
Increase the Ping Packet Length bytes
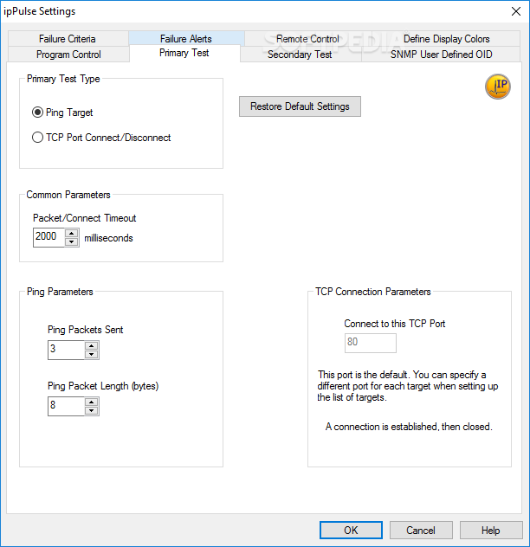(92, 402)
